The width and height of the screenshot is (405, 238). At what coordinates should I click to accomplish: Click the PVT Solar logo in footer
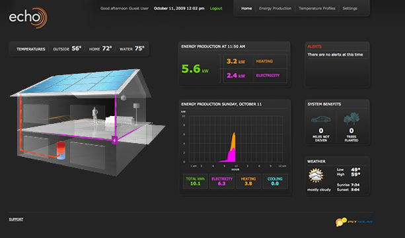pyautogui.click(x=354, y=222)
